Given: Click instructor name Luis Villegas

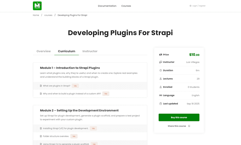Looking at the screenshot, I should (x=193, y=62).
